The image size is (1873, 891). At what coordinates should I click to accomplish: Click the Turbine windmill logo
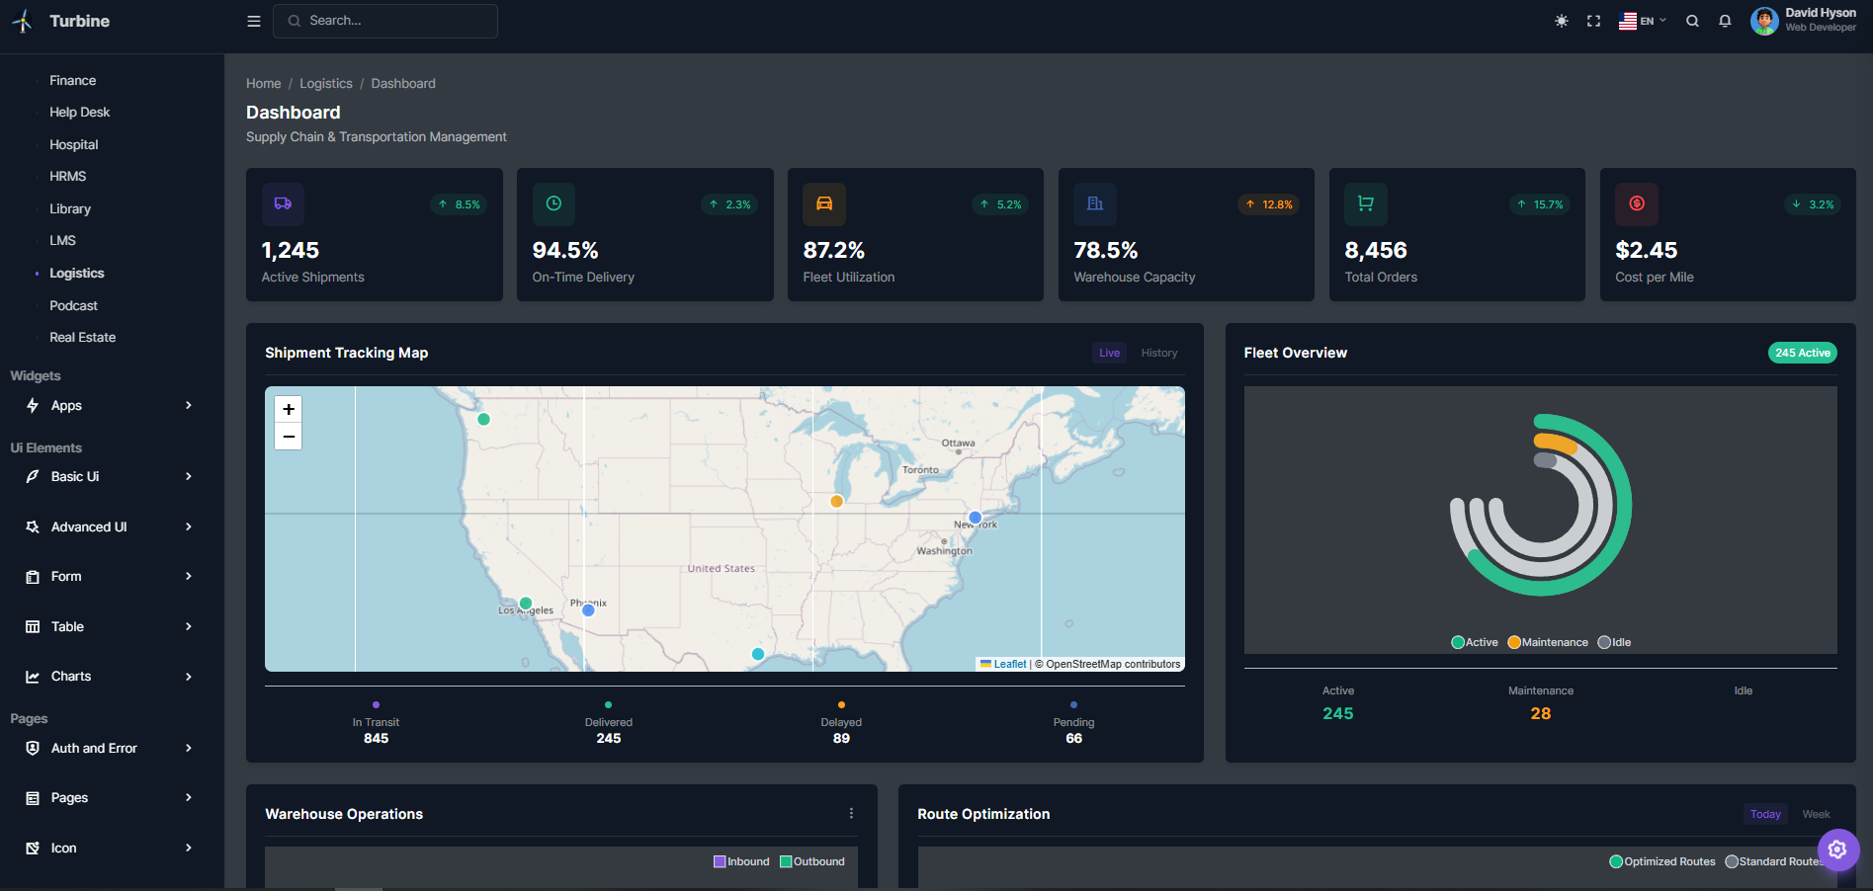[22, 20]
